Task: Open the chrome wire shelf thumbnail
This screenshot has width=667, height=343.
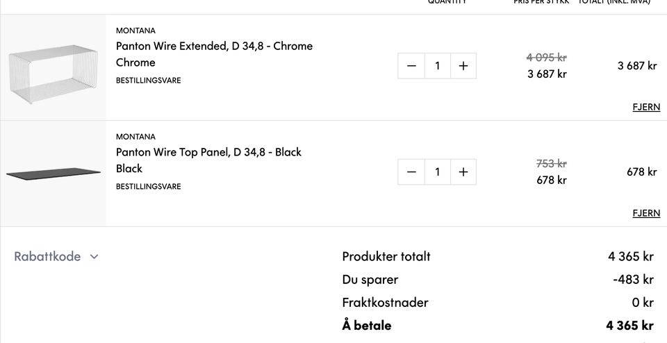Action: [53, 69]
